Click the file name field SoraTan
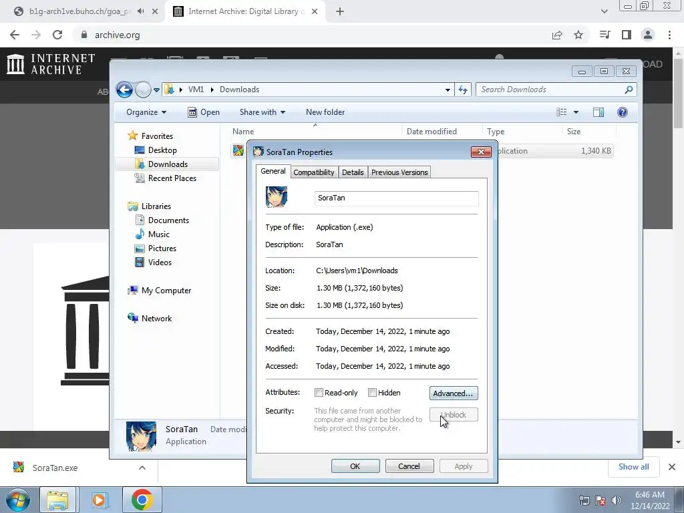Viewport: 684px width, 513px height. 396,198
